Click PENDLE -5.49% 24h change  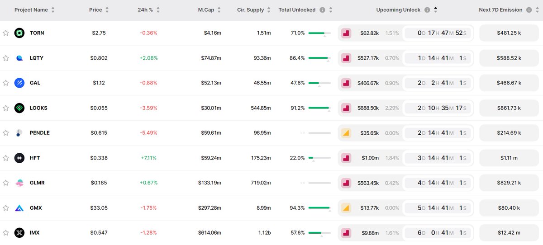148,133
